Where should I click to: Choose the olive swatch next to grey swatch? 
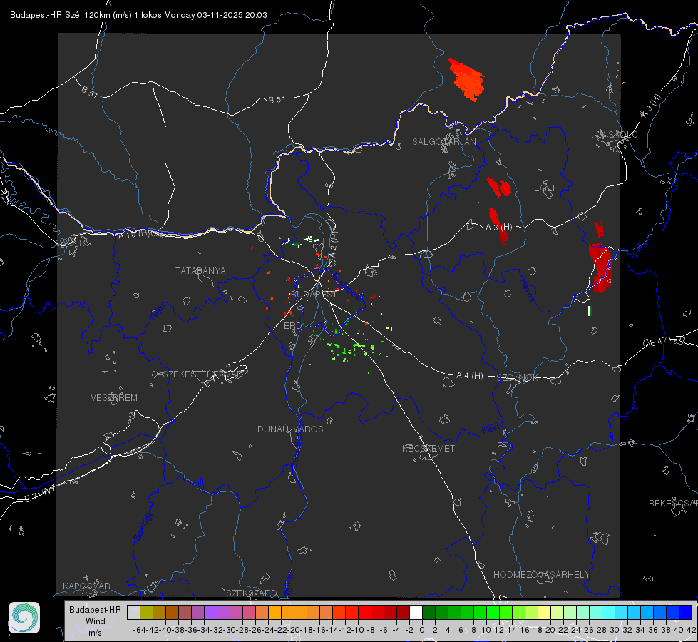click(146, 612)
